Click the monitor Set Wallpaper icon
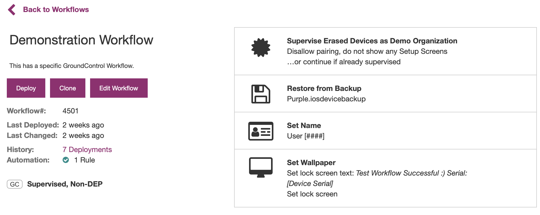This screenshot has width=540, height=215. (261, 167)
